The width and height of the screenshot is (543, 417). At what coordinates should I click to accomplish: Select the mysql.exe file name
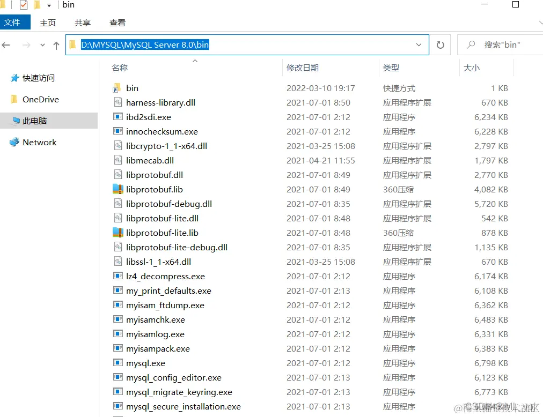145,363
